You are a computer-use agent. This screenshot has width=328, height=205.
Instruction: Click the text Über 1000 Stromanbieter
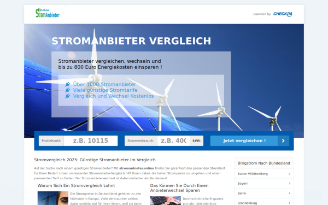104,84
